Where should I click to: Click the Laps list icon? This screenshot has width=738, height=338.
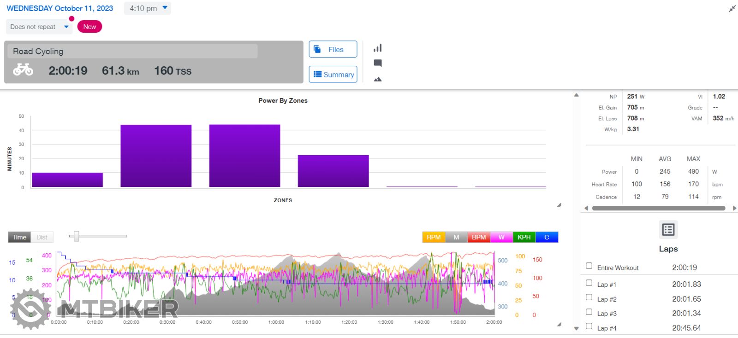[x=668, y=229]
